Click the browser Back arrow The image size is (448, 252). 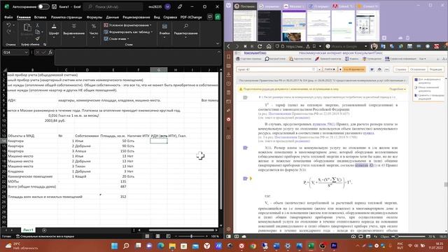coord(229,46)
